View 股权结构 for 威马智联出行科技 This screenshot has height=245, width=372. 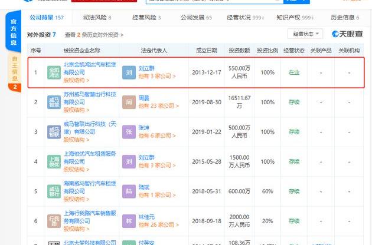pyautogui.click(x=76, y=140)
